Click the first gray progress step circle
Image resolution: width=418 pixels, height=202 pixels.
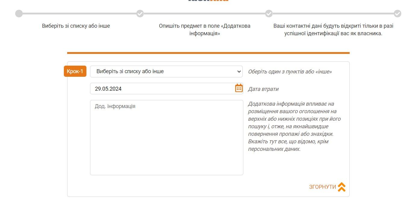pos(19,14)
